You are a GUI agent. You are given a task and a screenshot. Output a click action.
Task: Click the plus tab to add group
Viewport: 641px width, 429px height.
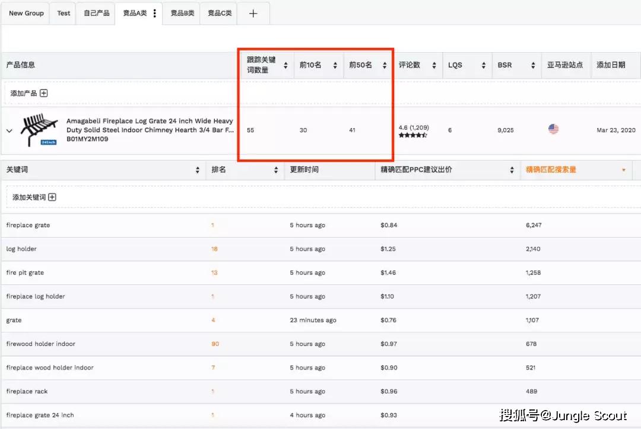click(x=253, y=14)
